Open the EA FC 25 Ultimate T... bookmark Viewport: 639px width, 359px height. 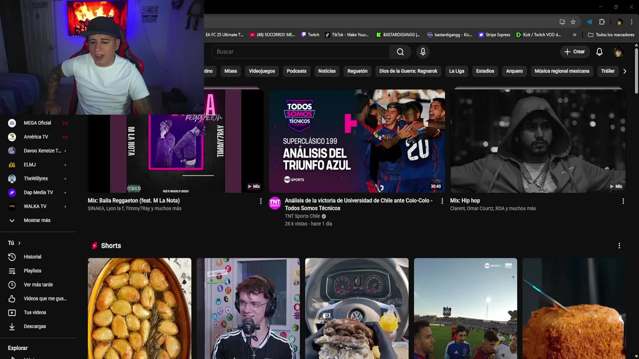(x=224, y=35)
